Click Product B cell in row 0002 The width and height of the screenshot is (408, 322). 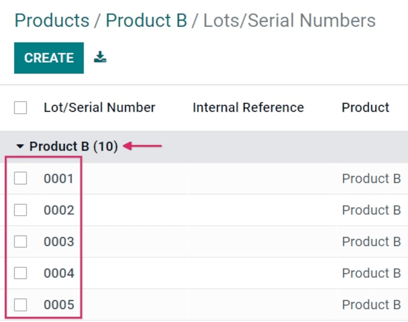coord(371,210)
